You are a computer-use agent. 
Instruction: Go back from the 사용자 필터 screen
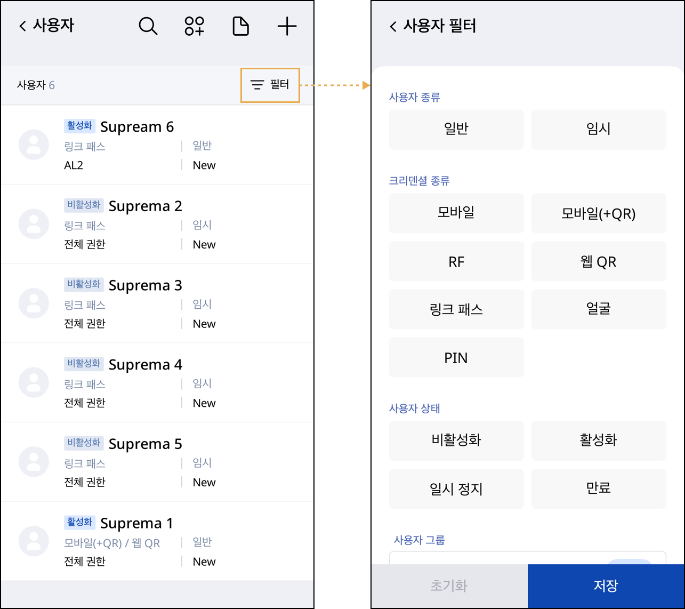click(393, 27)
